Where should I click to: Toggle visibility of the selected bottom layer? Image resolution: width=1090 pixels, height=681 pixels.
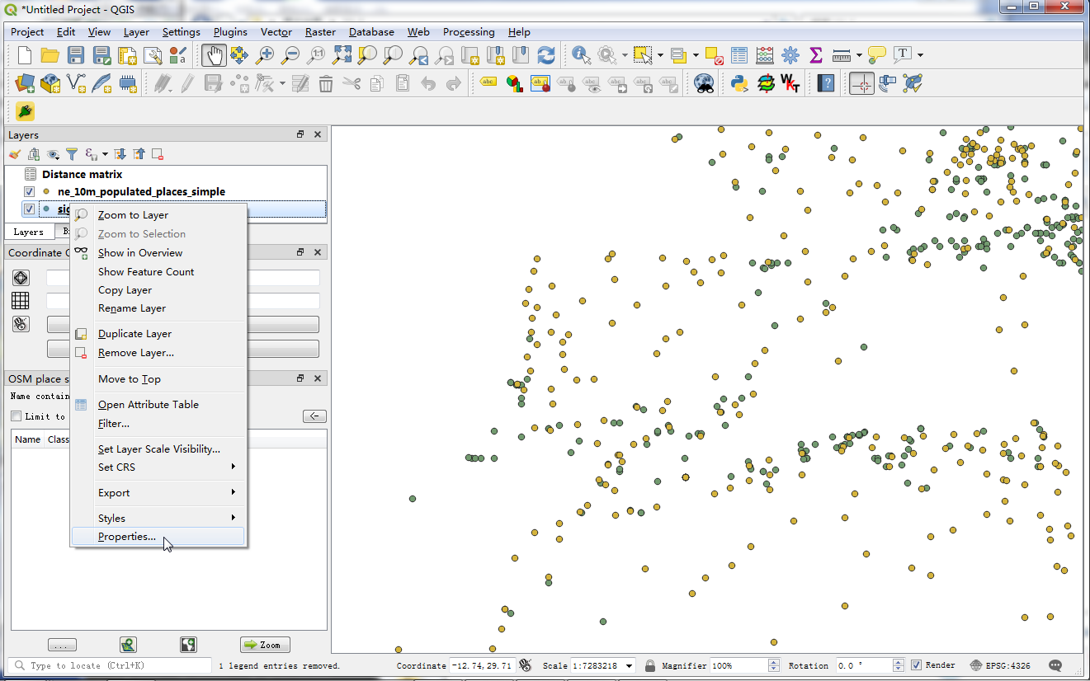tap(30, 209)
